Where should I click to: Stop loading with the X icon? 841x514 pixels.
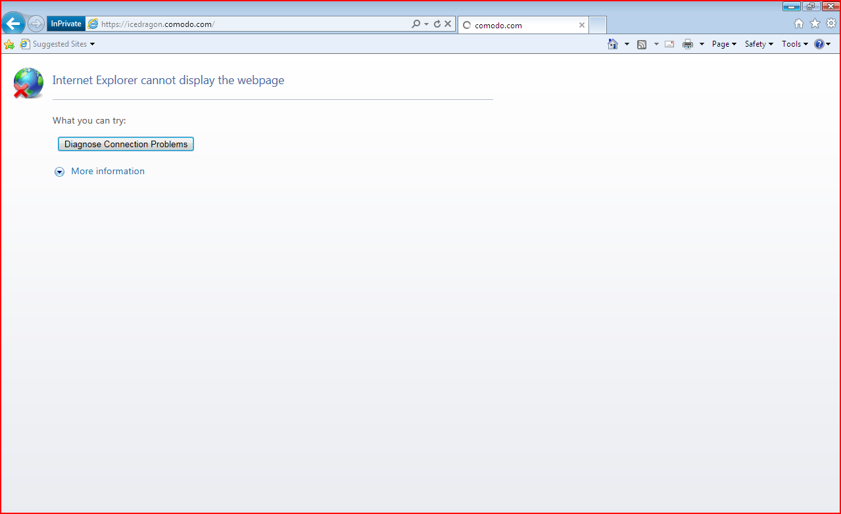(x=448, y=24)
